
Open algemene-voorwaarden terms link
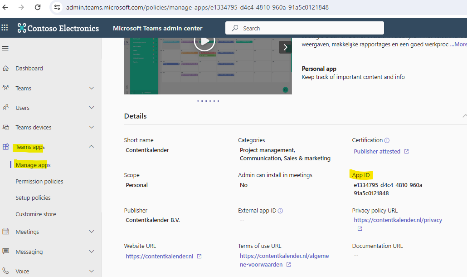tap(284, 260)
